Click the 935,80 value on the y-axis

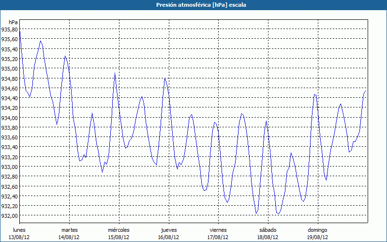coord(9,30)
